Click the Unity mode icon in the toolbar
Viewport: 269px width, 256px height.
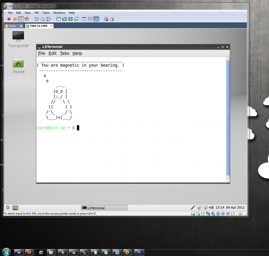pos(76,19)
